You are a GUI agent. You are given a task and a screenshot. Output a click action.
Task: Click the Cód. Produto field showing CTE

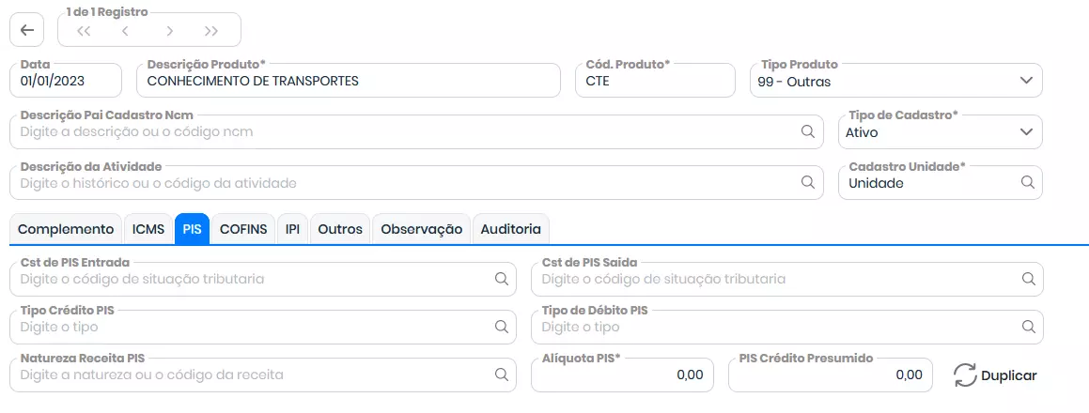pyautogui.click(x=655, y=81)
